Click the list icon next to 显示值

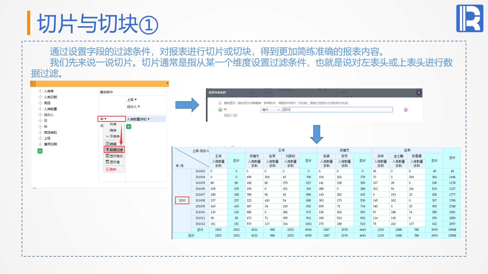click(107, 162)
